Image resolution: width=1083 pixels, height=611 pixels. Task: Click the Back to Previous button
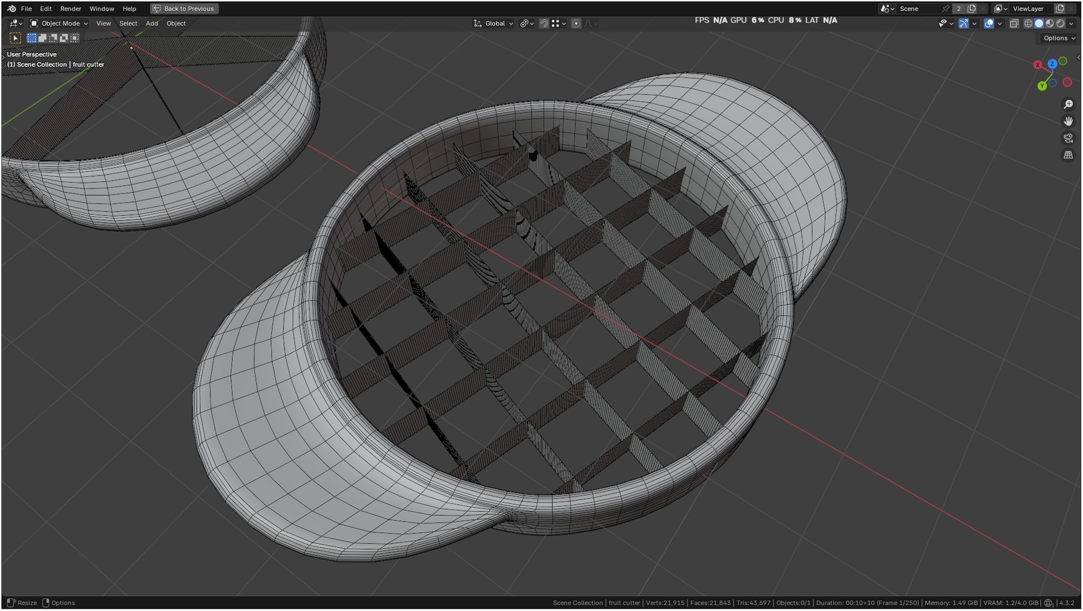click(184, 8)
